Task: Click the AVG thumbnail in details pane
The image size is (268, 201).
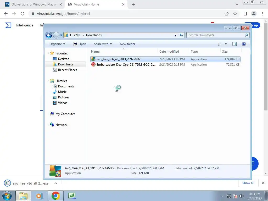Action: pos(55,171)
